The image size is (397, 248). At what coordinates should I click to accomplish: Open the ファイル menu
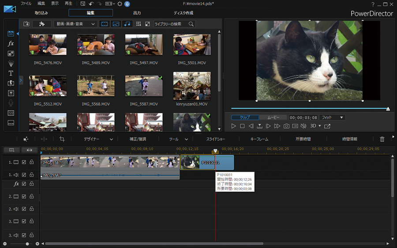click(26, 4)
